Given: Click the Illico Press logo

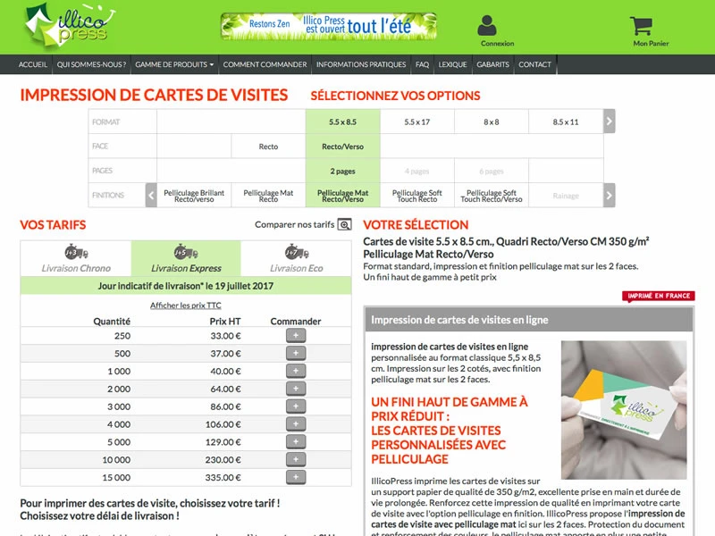Looking at the screenshot, I should 70,25.
